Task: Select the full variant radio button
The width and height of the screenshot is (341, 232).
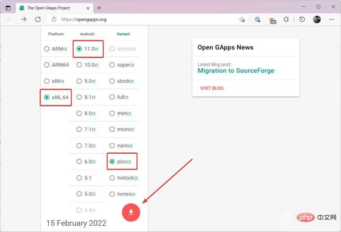Action: 112,97
